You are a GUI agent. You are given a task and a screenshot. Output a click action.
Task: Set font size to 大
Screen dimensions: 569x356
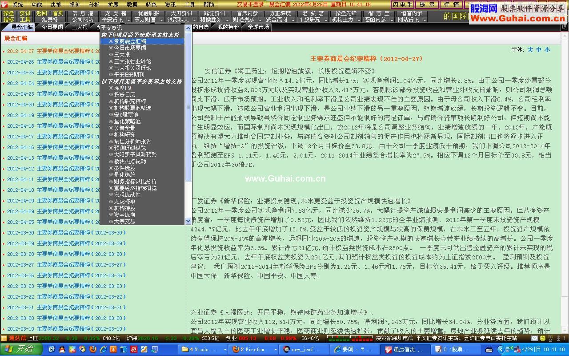(x=530, y=50)
